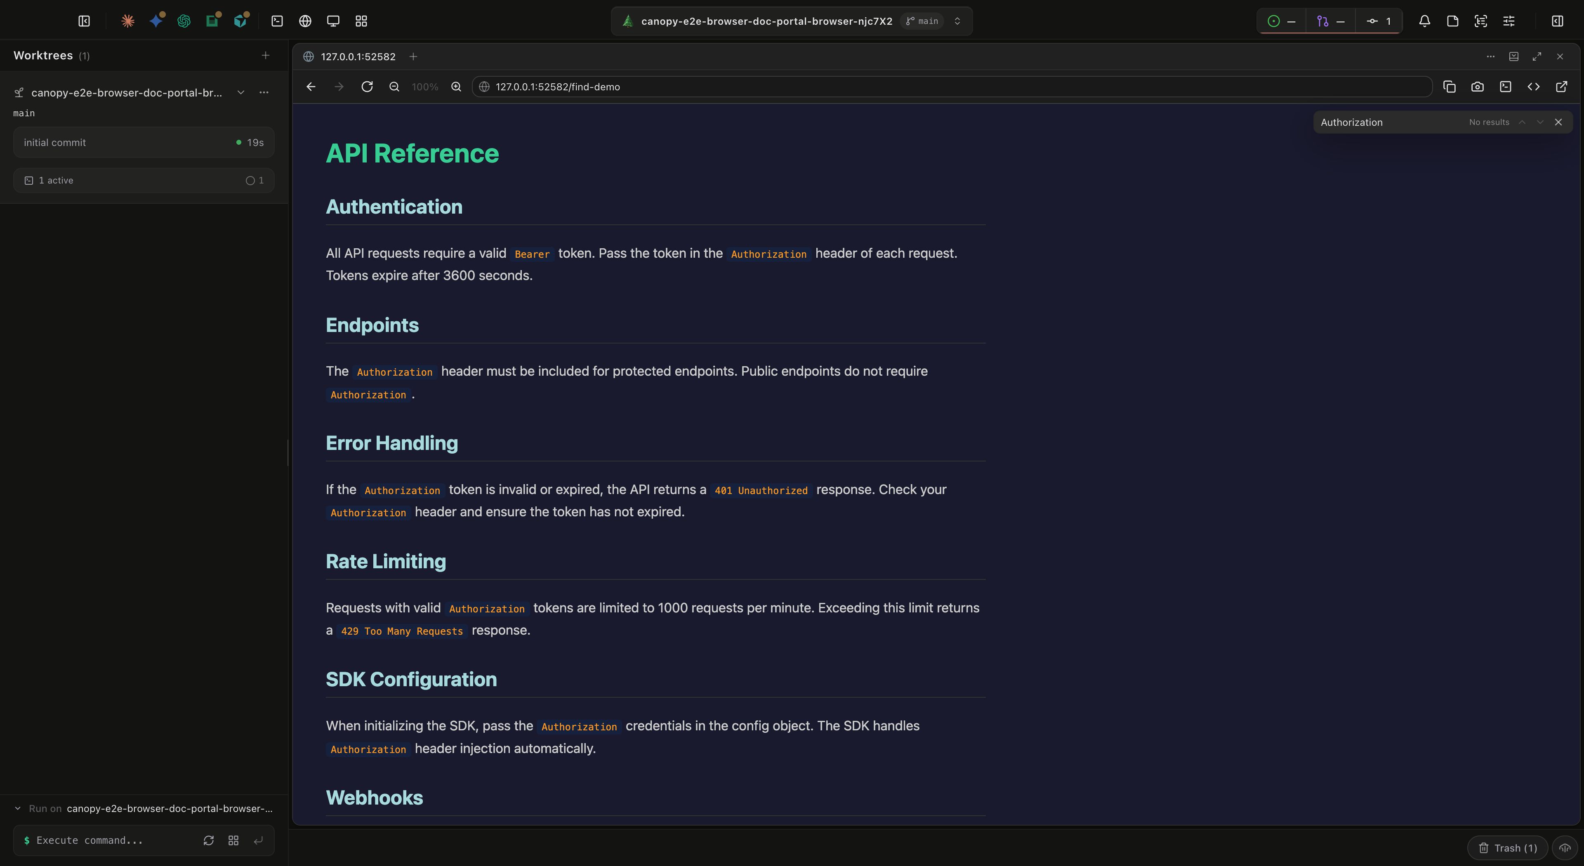Go to previous find result

(x=1522, y=122)
